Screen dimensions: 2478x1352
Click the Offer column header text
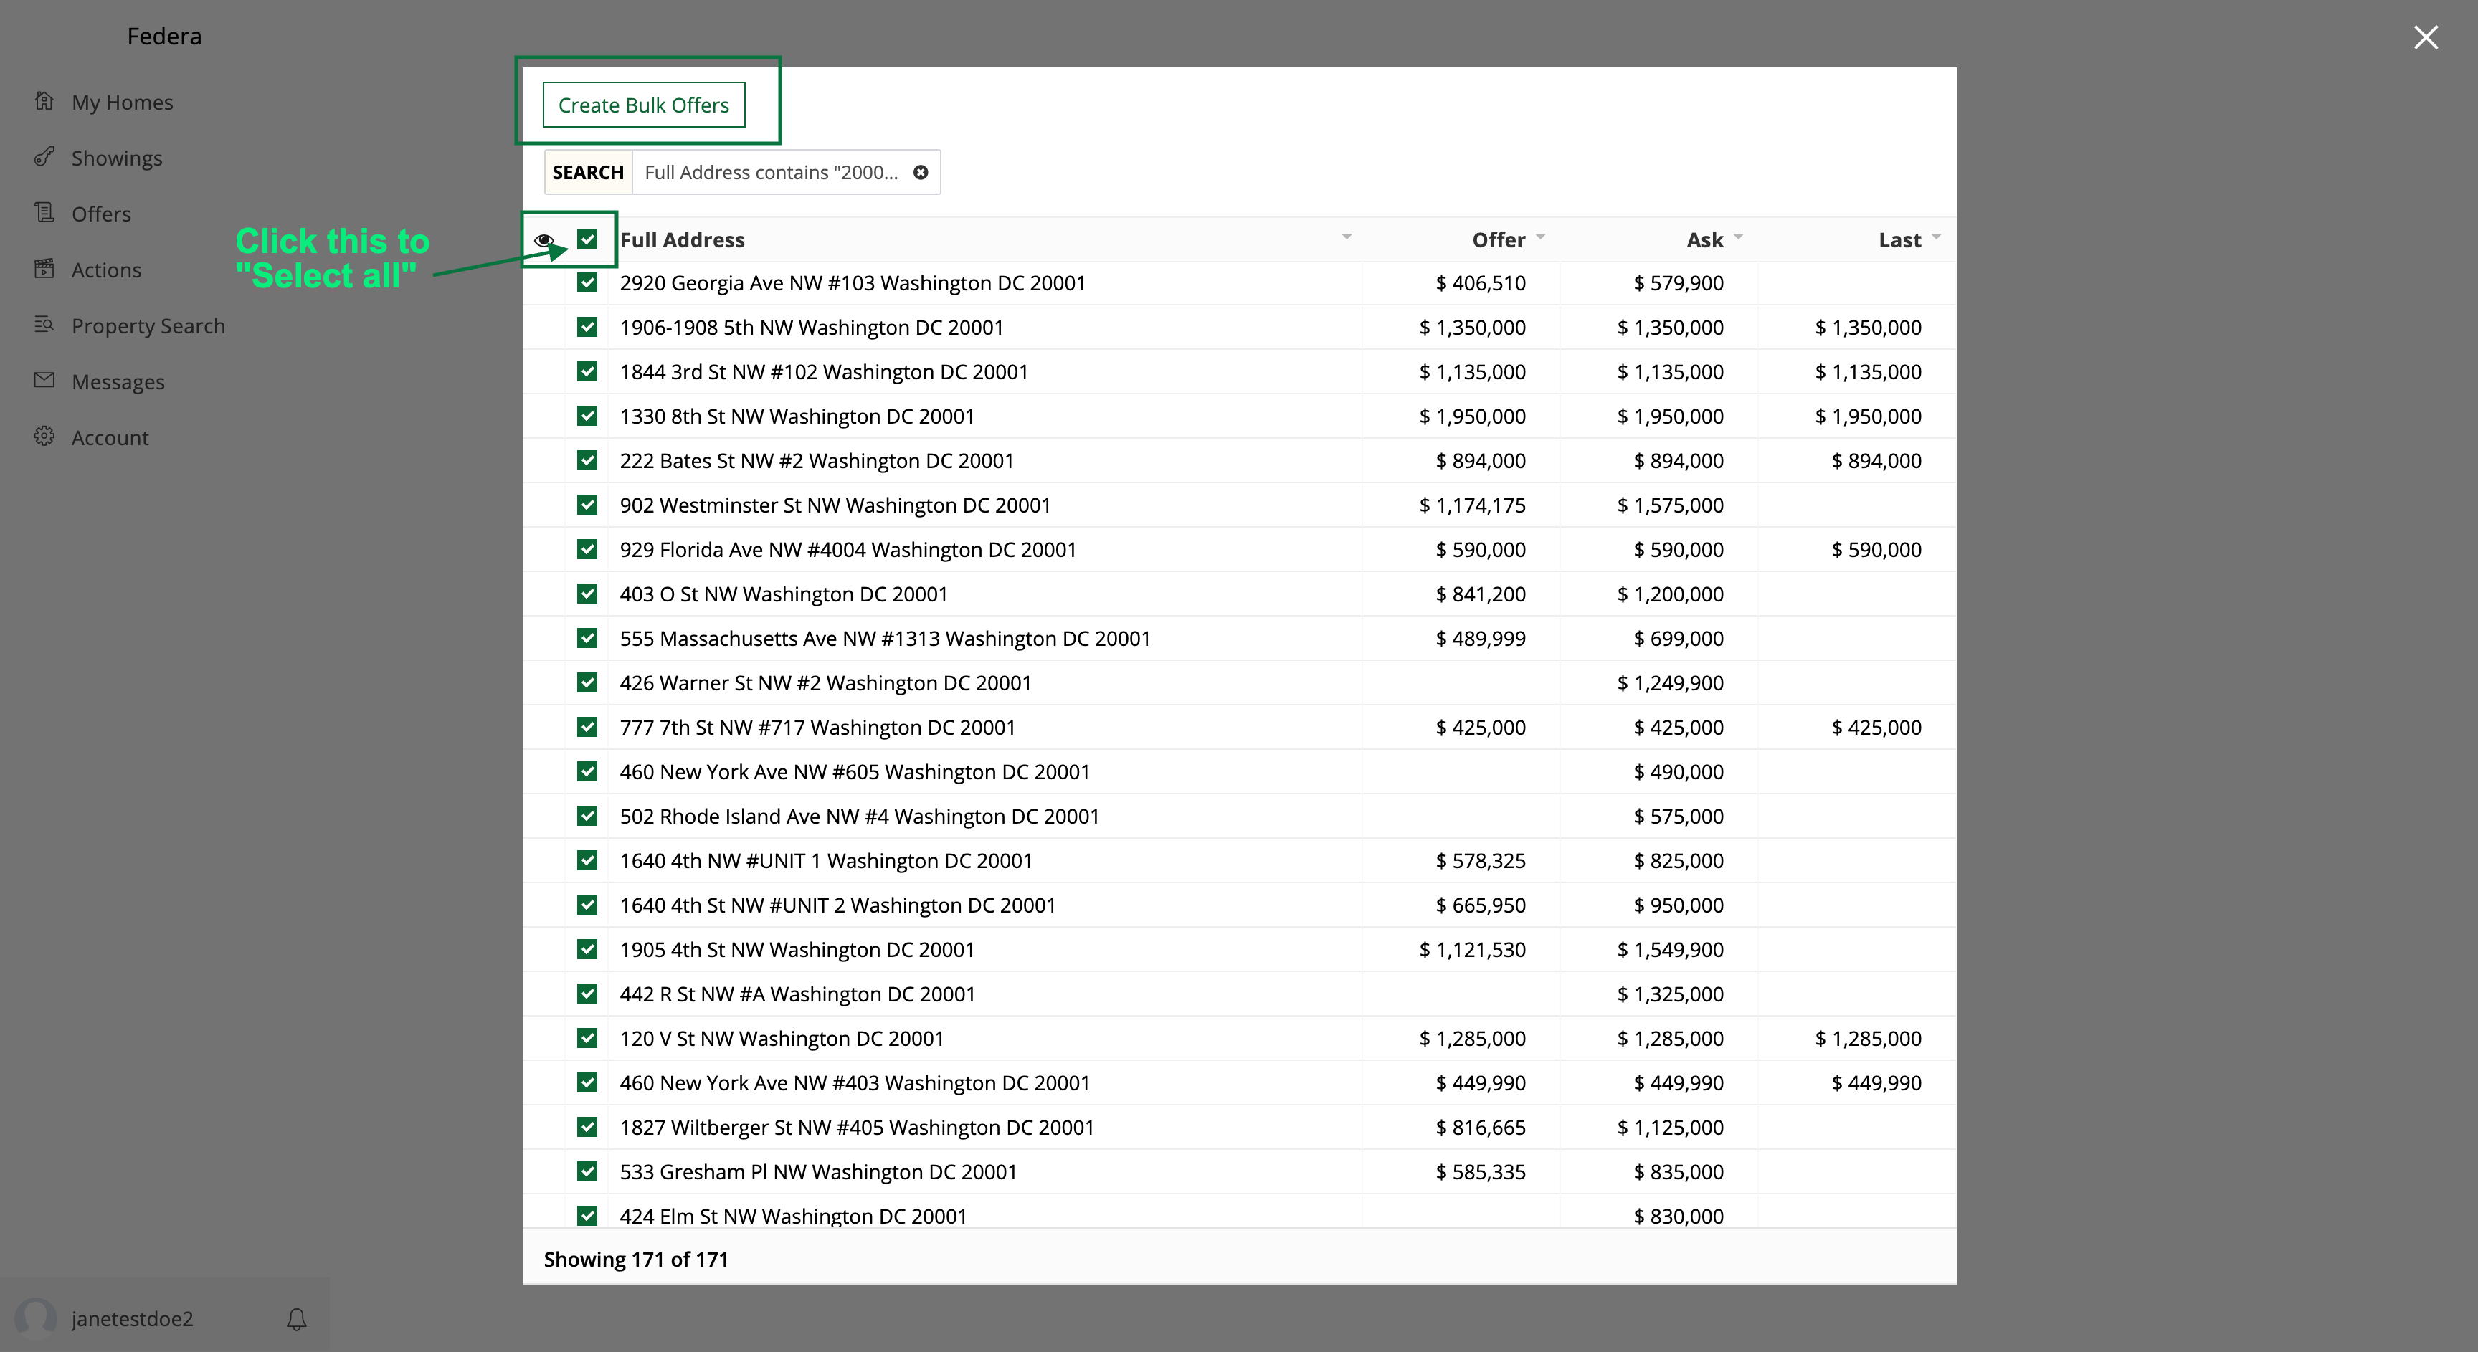point(1498,239)
